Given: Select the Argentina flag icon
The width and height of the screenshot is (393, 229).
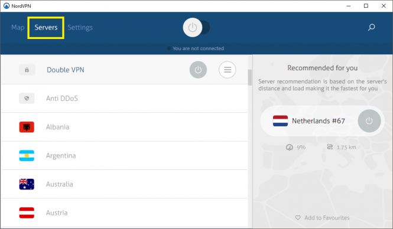Looking at the screenshot, I should (x=27, y=156).
